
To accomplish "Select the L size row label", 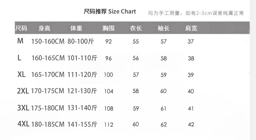I will coord(19,58).
